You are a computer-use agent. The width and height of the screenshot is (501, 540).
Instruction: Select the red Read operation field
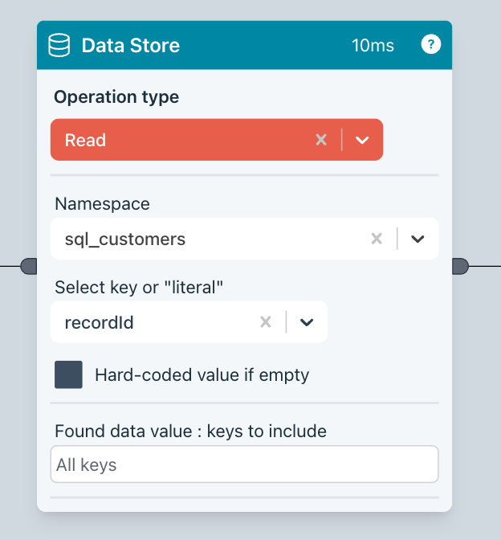(x=177, y=140)
